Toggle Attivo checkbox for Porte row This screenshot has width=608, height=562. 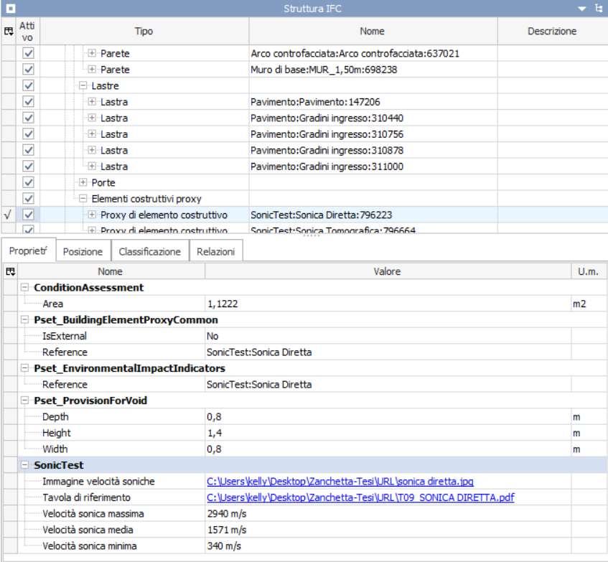point(29,182)
